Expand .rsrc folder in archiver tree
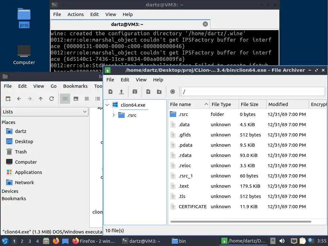328x246 pixels. 114,115
